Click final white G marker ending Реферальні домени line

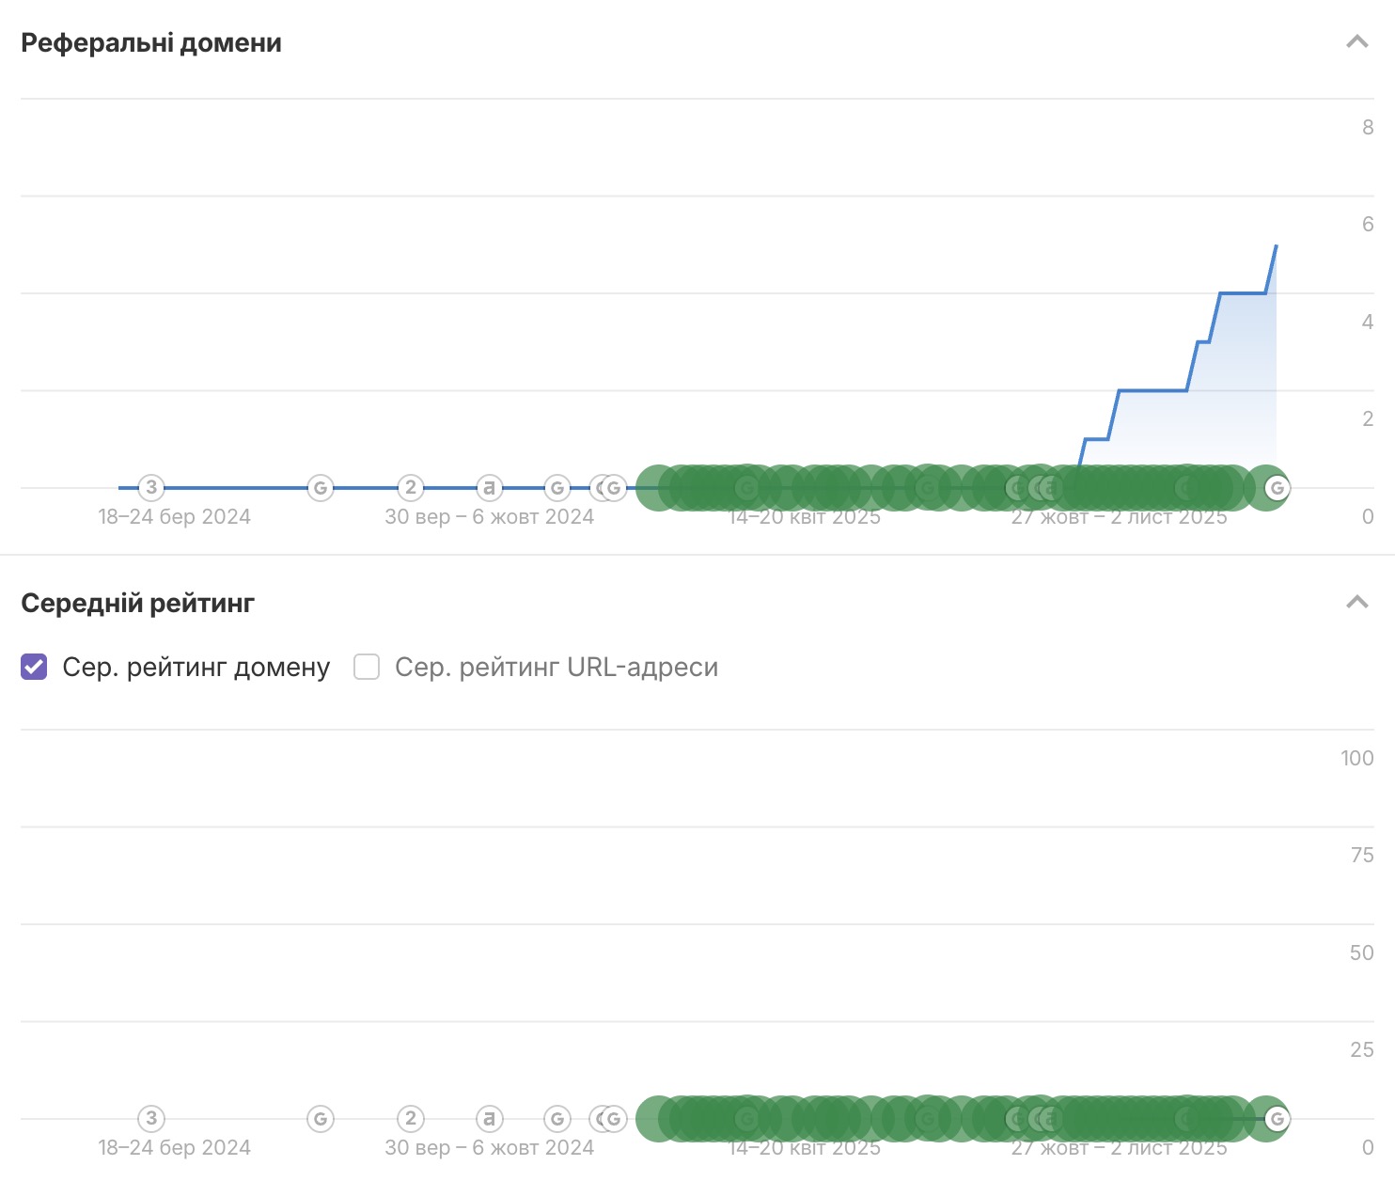pyautogui.click(x=1277, y=487)
